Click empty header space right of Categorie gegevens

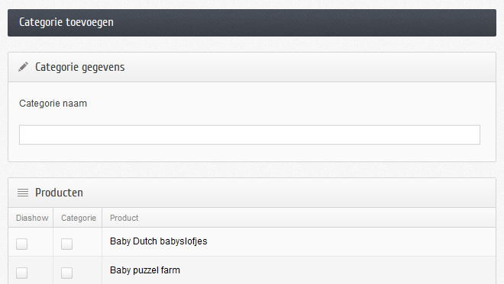coord(309,67)
